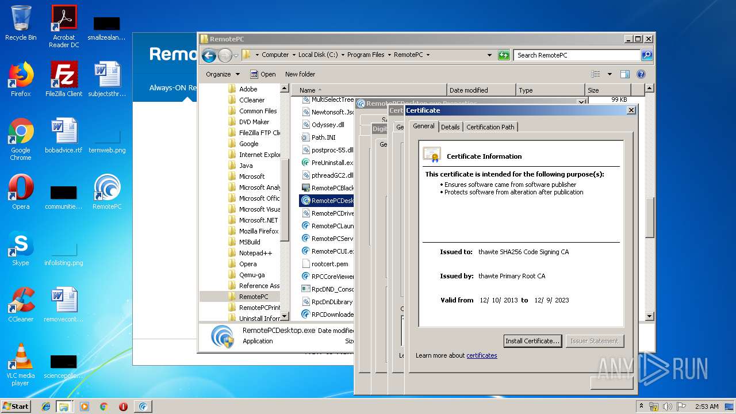Open Google Chrome desktop shortcut
This screenshot has width=736, height=414.
[21, 139]
